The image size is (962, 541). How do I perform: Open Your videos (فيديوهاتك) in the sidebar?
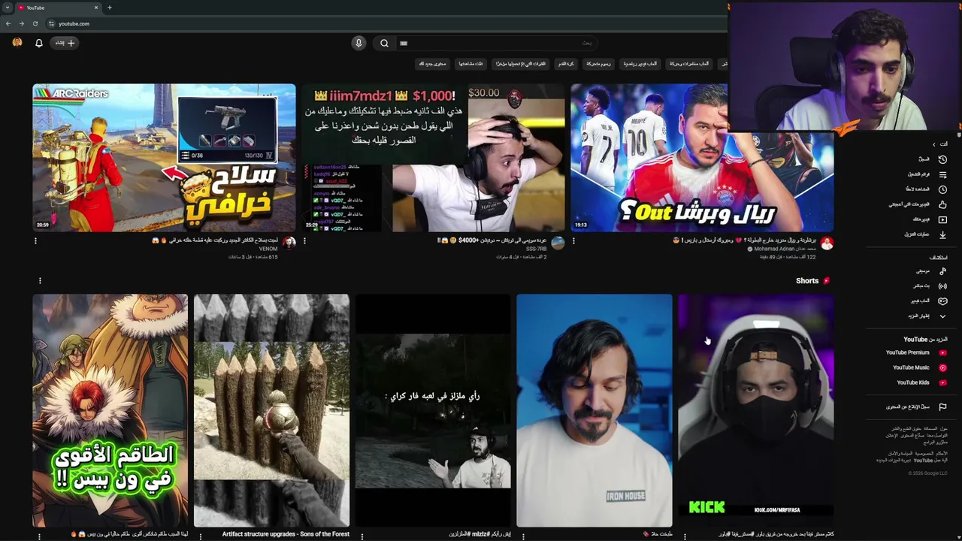click(929, 219)
